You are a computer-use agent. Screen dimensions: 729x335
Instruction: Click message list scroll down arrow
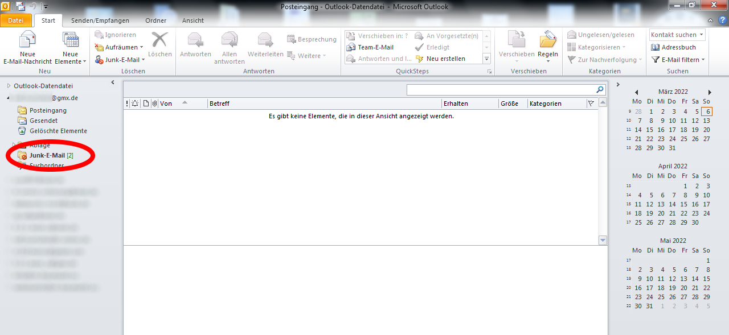coord(603,241)
